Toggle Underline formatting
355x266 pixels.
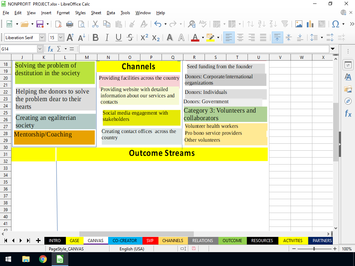119,37
